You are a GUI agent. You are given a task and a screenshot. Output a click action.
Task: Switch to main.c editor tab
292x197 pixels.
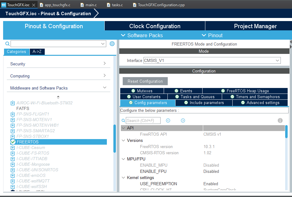click(x=89, y=5)
